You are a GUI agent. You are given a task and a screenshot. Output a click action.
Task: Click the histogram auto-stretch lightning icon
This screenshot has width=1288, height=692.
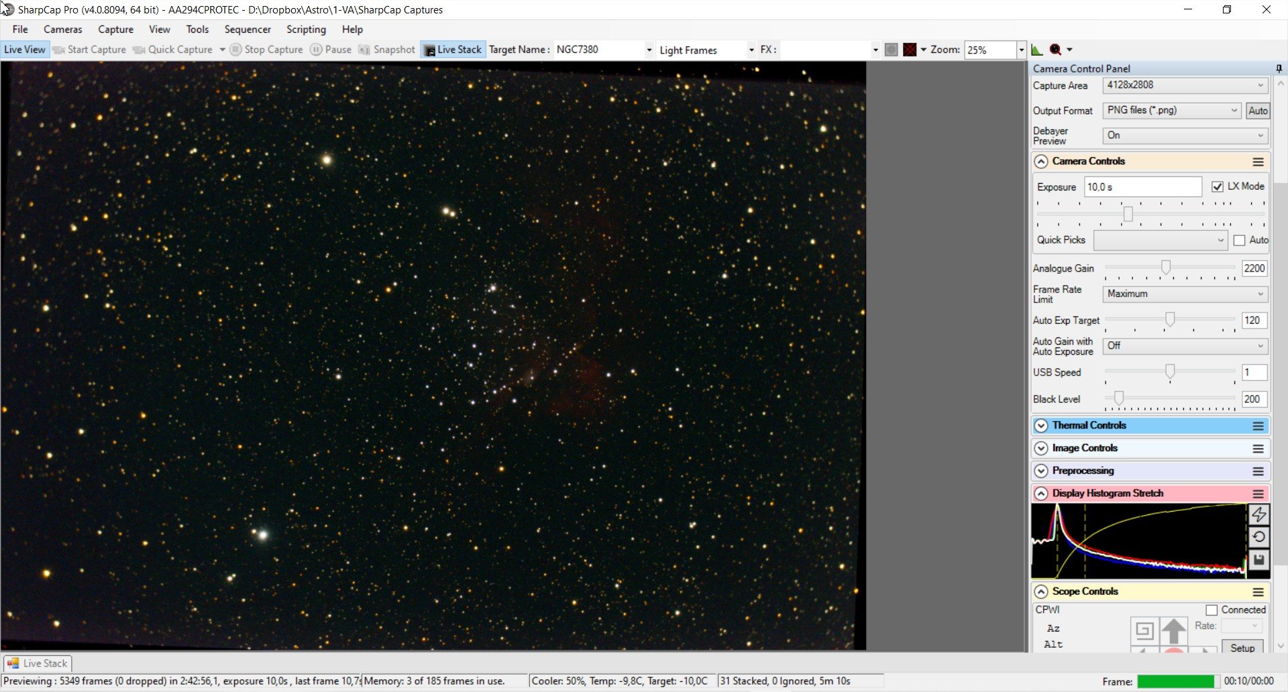click(1259, 514)
